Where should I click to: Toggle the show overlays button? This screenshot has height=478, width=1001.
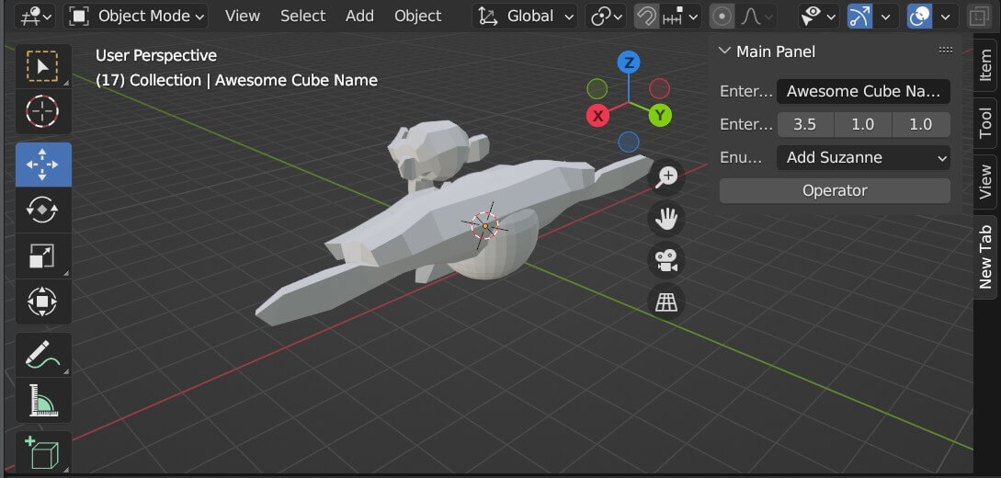point(920,16)
